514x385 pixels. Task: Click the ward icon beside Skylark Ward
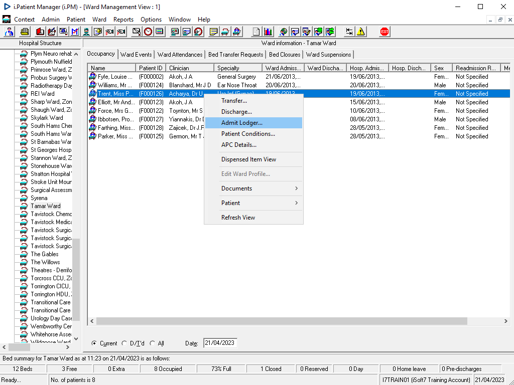click(24, 118)
